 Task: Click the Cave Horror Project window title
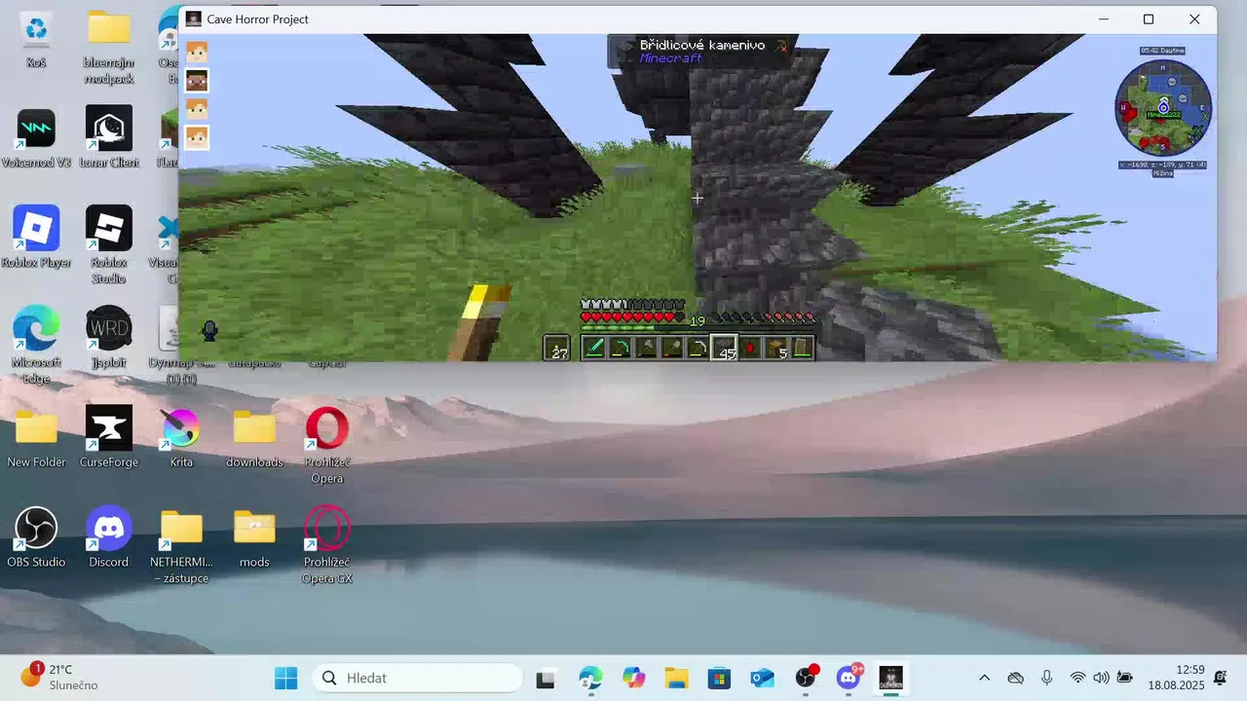click(x=257, y=19)
